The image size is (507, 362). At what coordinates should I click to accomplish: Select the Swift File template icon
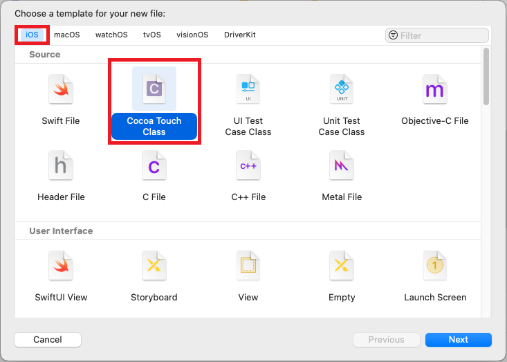pos(61,89)
